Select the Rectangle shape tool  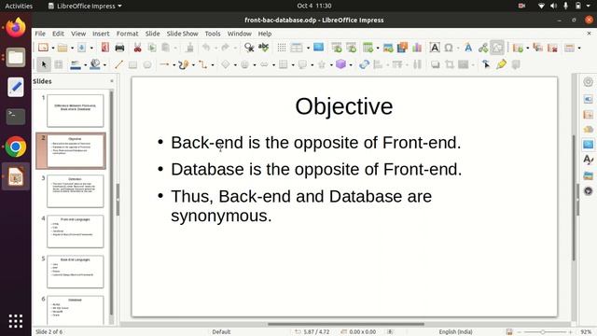click(x=132, y=64)
